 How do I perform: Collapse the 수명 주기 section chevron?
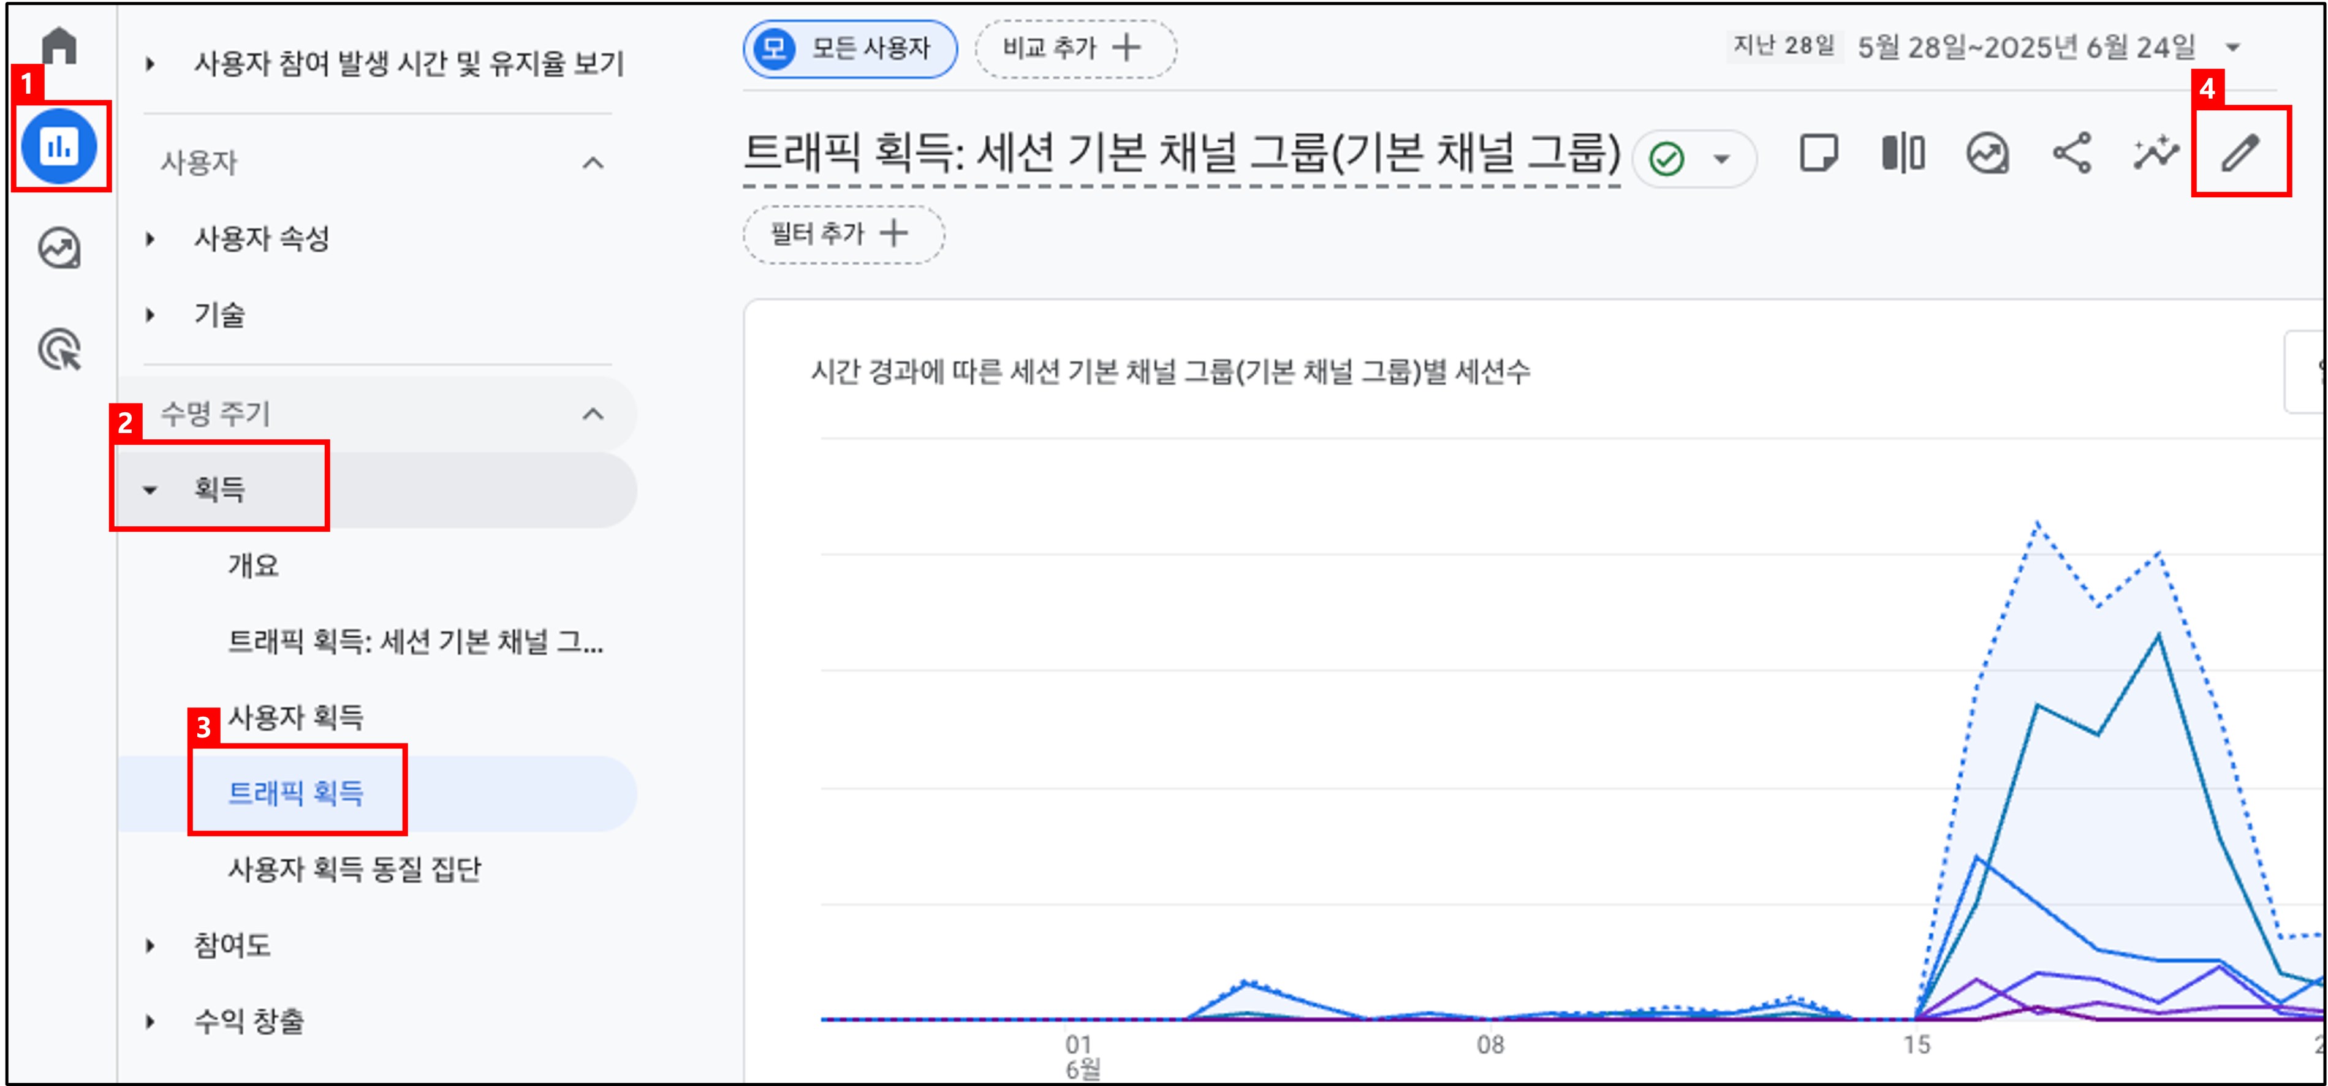593,414
